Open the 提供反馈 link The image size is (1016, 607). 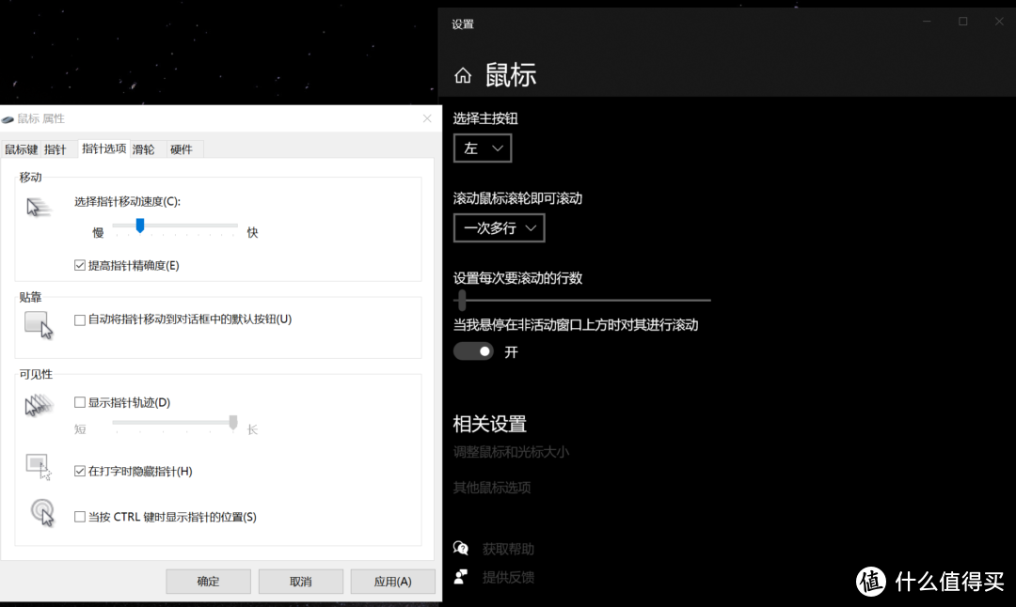[x=508, y=577]
